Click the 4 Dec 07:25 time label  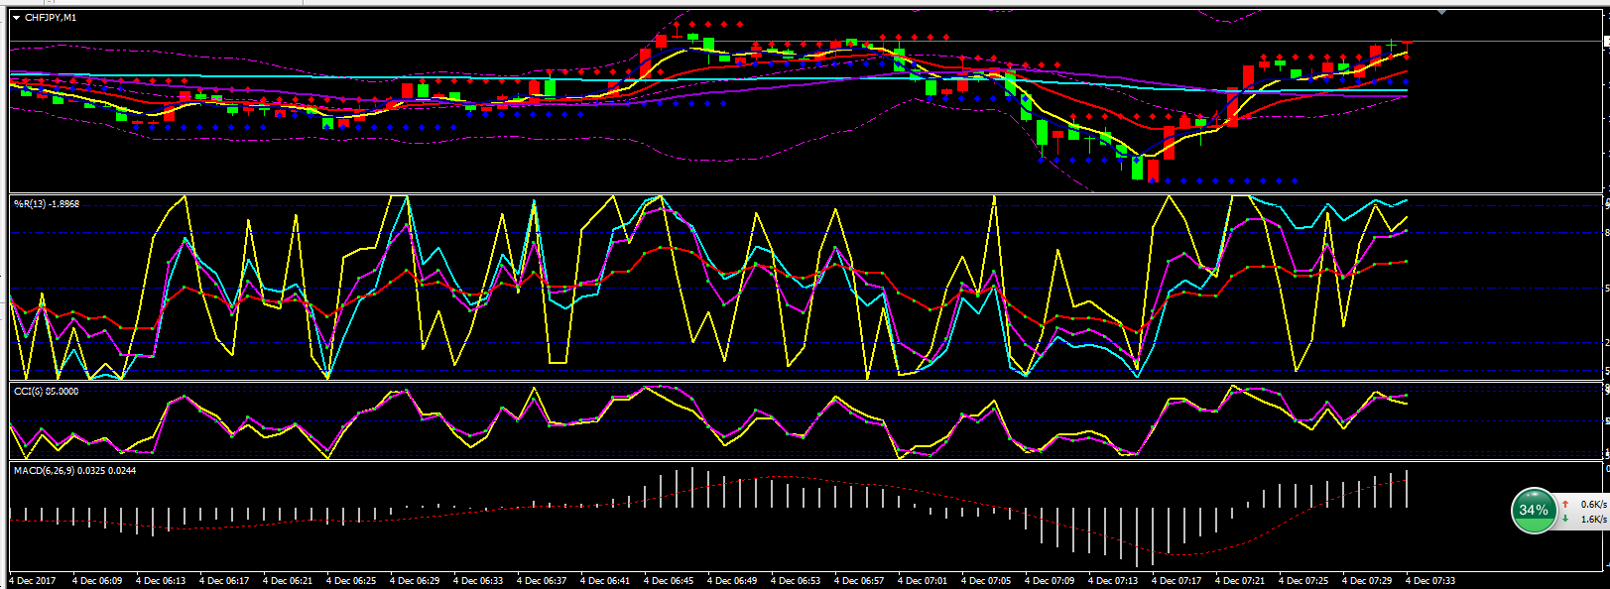[x=1303, y=580]
